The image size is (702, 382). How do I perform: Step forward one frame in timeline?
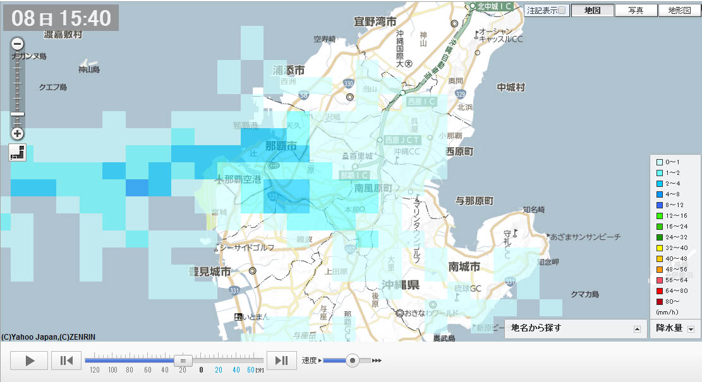pyautogui.click(x=282, y=361)
